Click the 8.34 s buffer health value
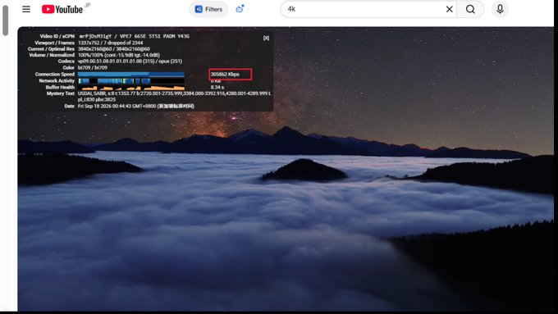The width and height of the screenshot is (558, 314). (x=217, y=87)
